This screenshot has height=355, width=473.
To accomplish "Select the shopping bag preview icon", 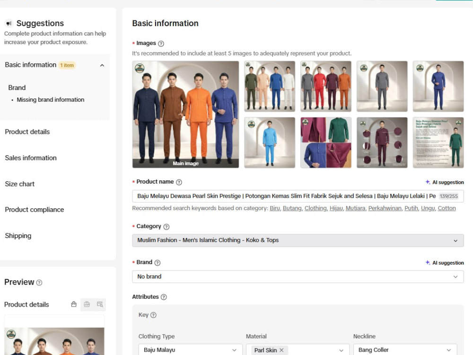I will [74, 304].
